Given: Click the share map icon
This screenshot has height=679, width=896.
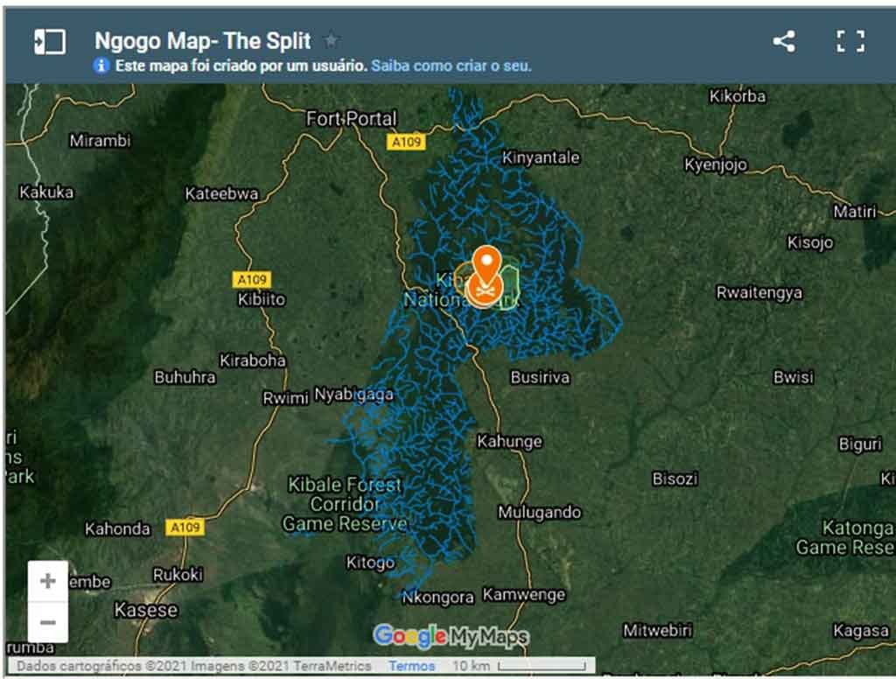Looking at the screenshot, I should [783, 41].
